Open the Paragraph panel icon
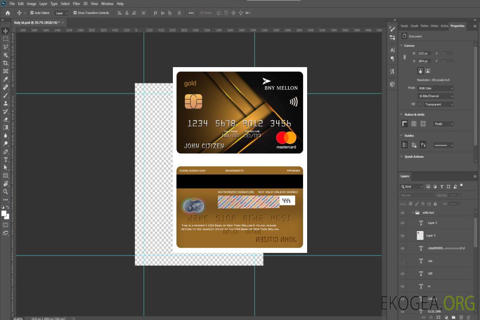 pos(392,59)
